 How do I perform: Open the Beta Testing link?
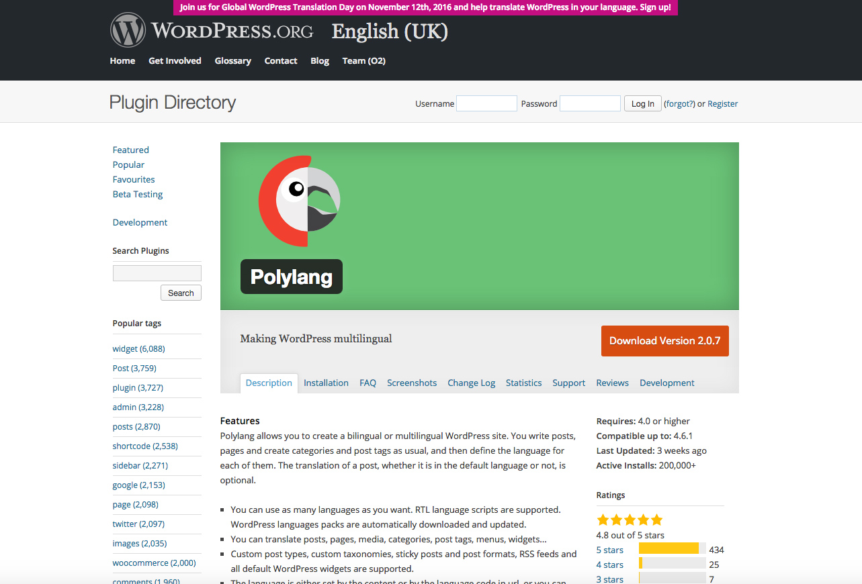pos(138,194)
